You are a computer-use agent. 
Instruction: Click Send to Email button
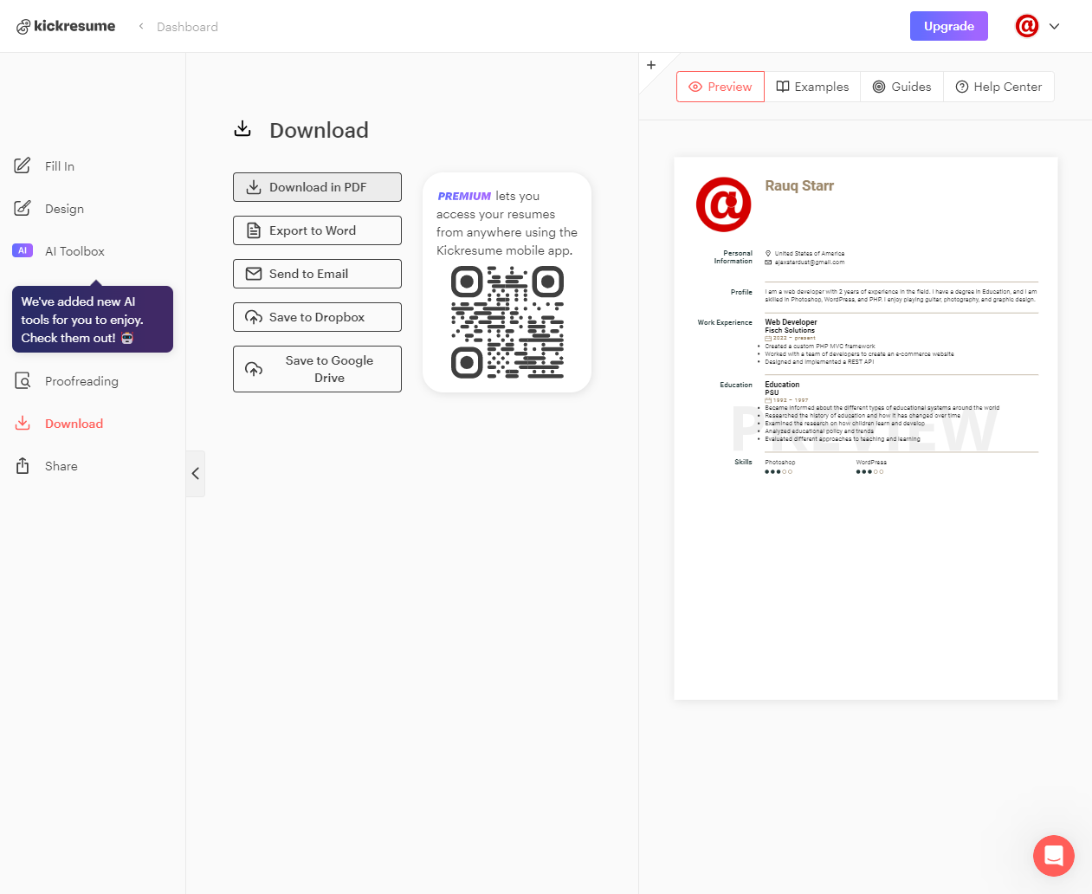click(317, 274)
